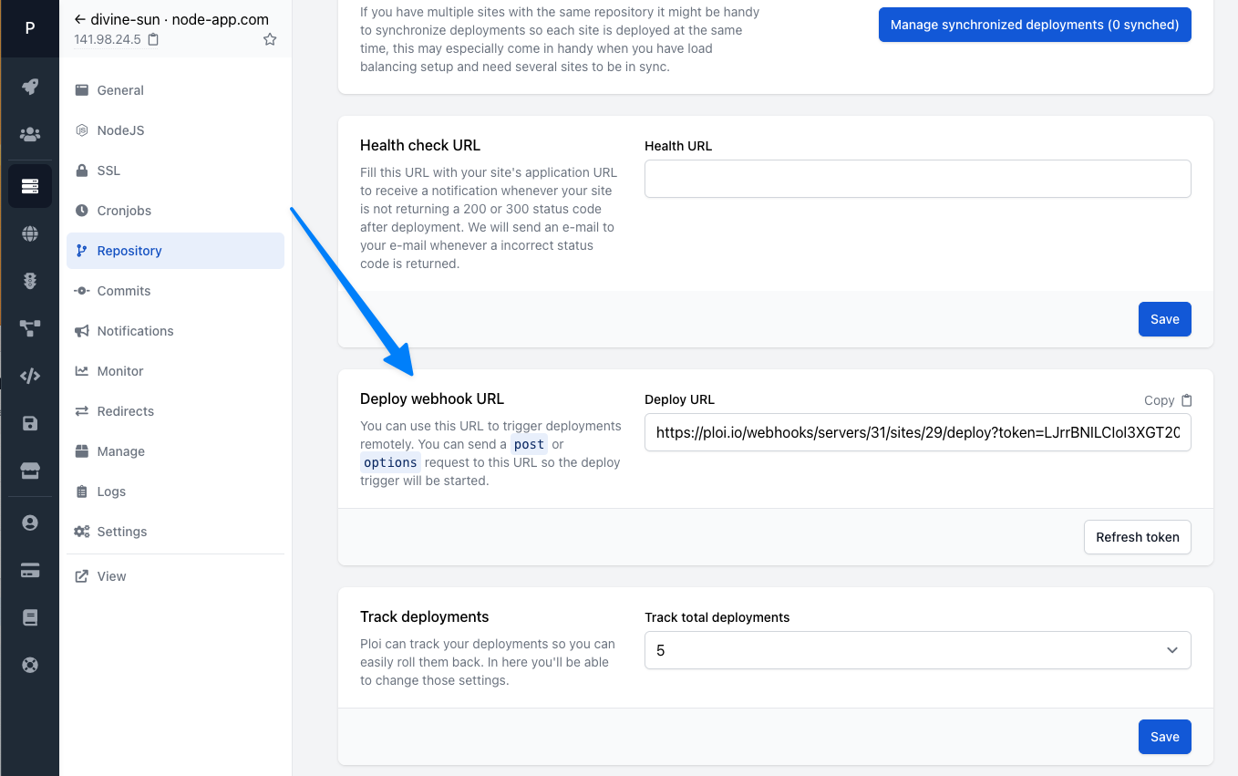Select the servers icon in left sidebar
1238x776 pixels.
[30, 186]
